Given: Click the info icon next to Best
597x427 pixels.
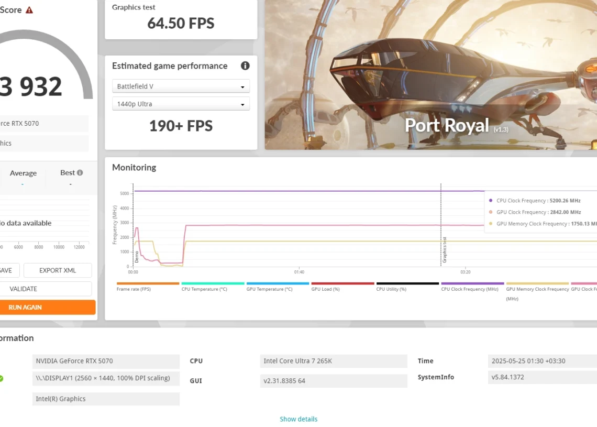Looking at the screenshot, I should pyautogui.click(x=80, y=172).
